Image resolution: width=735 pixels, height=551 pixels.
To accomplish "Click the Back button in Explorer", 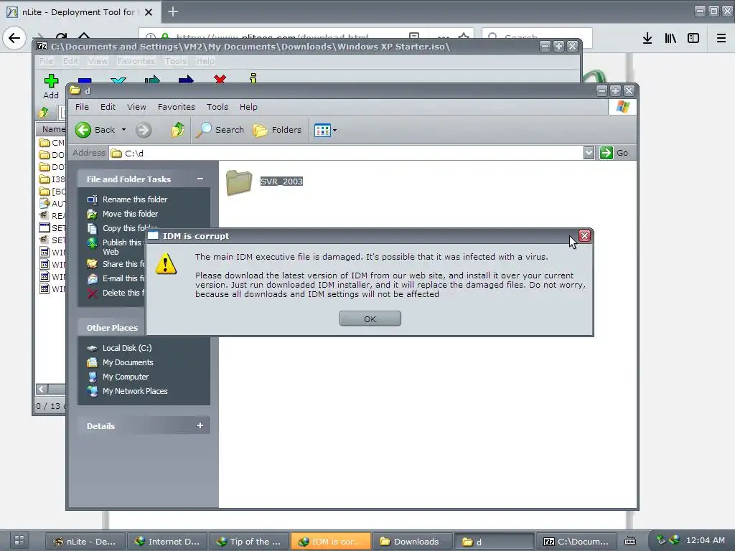I will (x=95, y=130).
